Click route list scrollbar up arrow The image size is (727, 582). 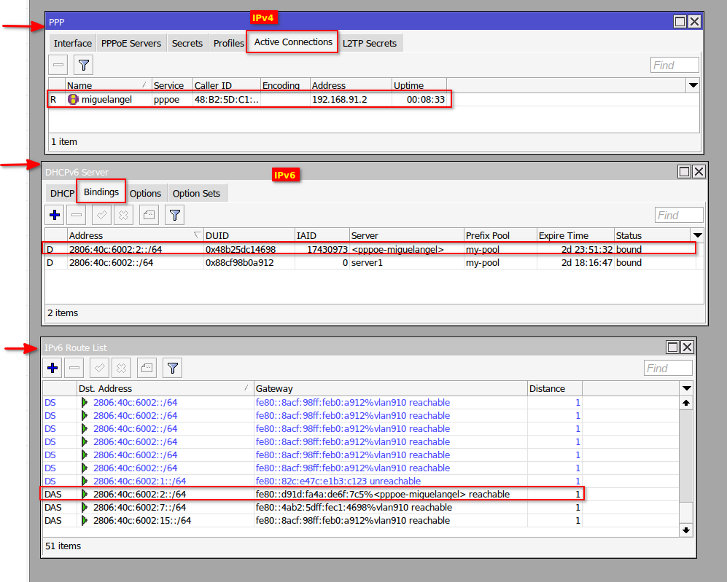click(686, 403)
